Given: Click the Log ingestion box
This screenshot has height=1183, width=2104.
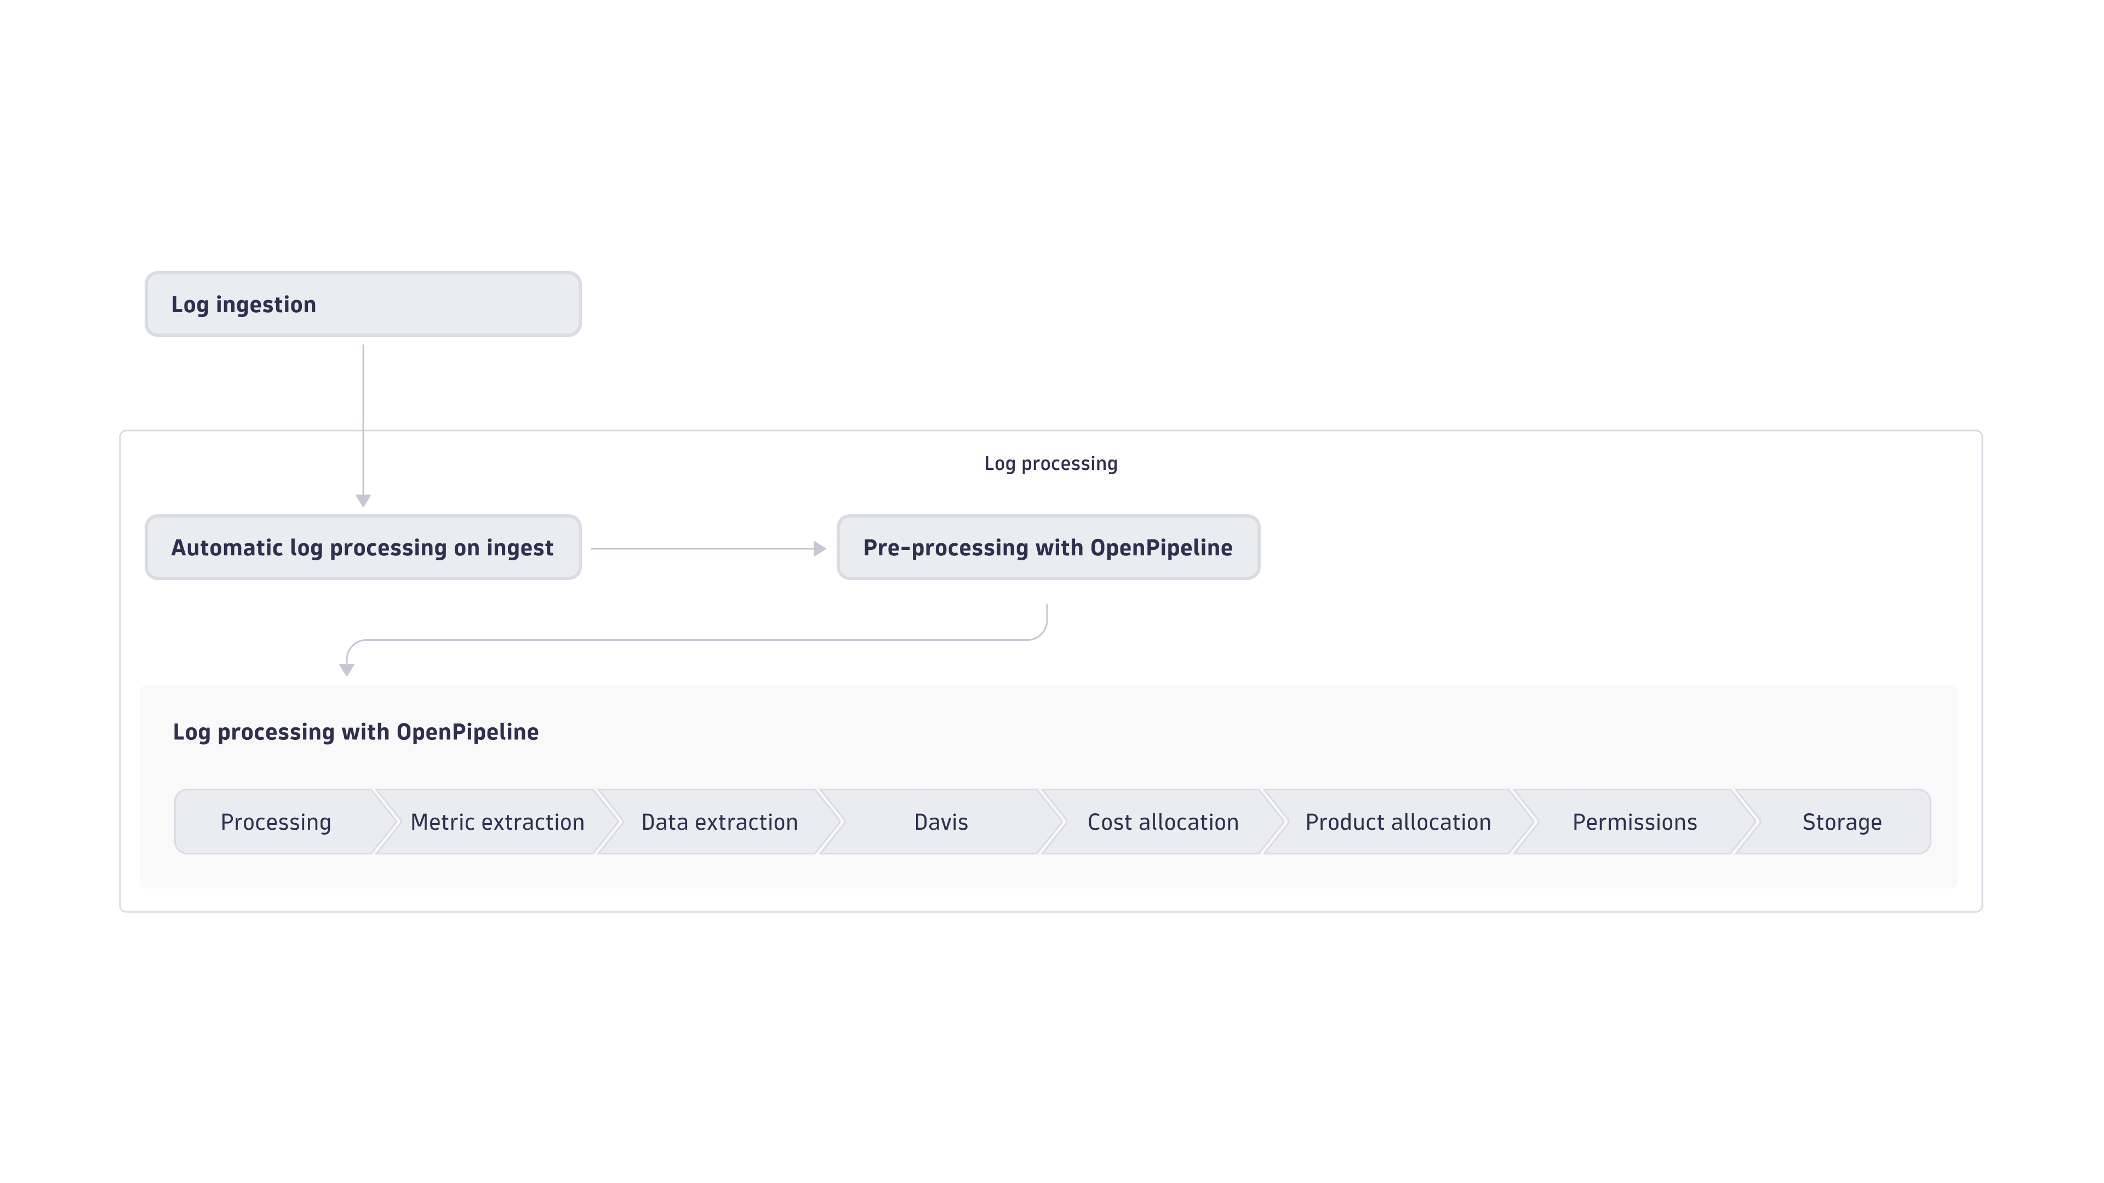Looking at the screenshot, I should pyautogui.click(x=363, y=304).
